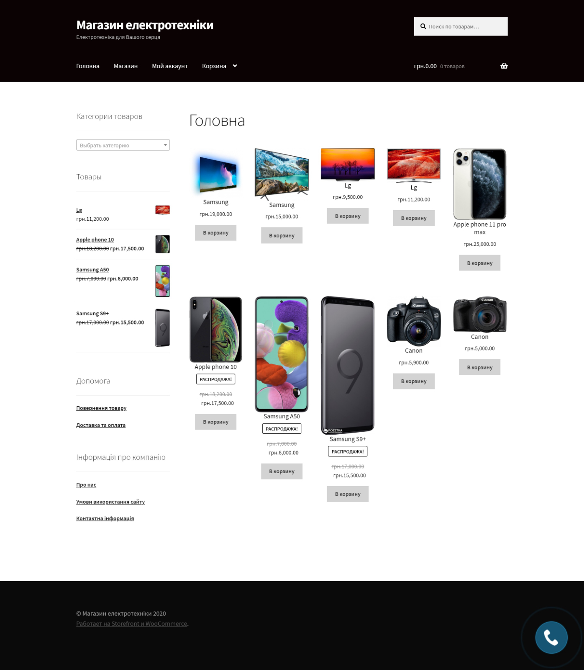Click the Storefront и WooCommerce footer link
This screenshot has width=584, height=670.
tap(132, 624)
